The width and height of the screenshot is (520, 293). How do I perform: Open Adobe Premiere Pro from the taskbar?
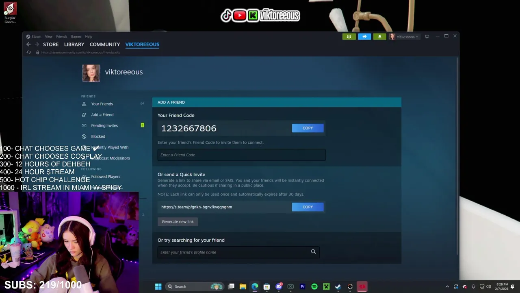coord(302,286)
